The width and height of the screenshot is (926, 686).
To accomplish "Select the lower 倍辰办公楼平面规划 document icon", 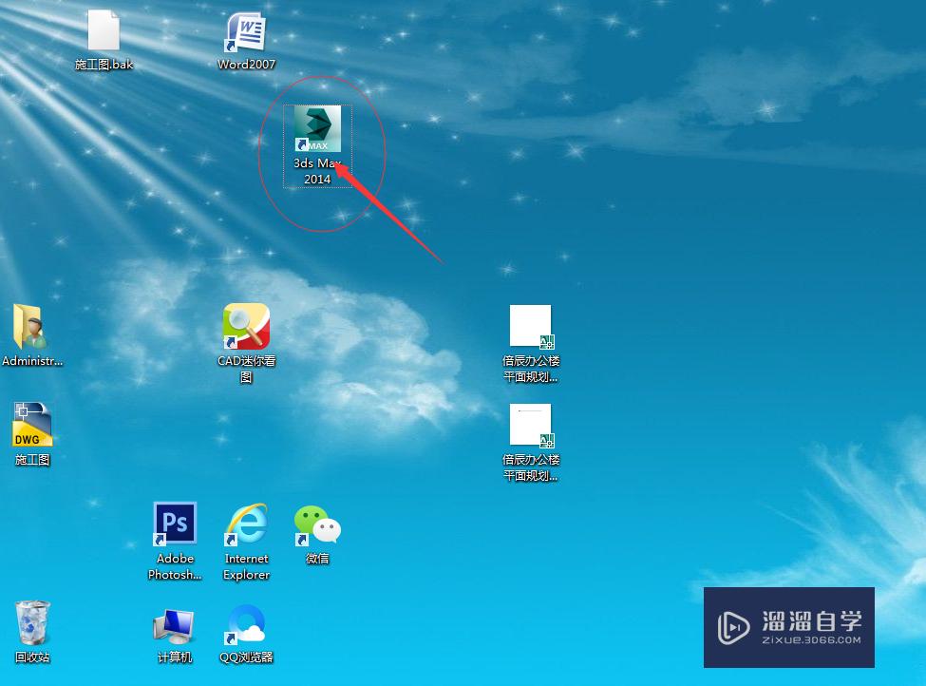I will (x=531, y=426).
